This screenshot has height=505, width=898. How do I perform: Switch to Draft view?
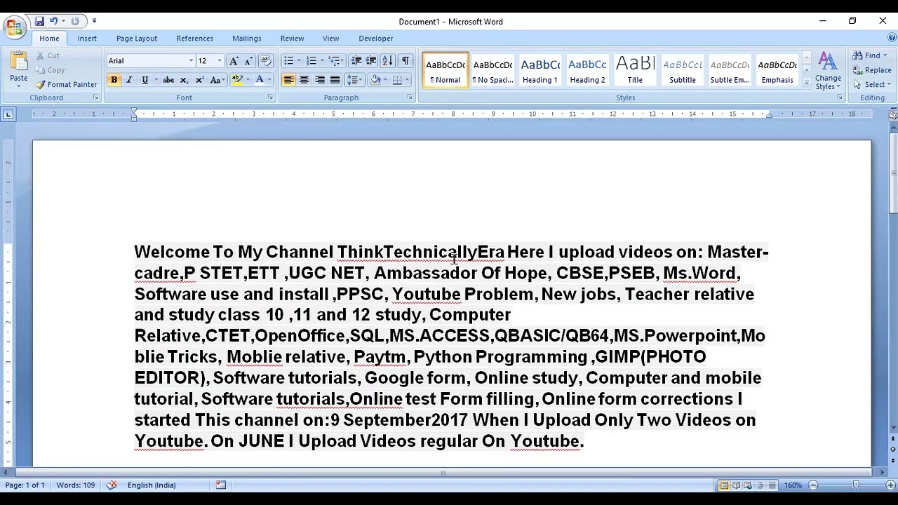(x=772, y=485)
